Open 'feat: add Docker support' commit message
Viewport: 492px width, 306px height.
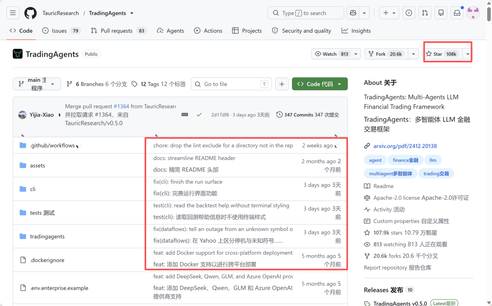click(223, 253)
